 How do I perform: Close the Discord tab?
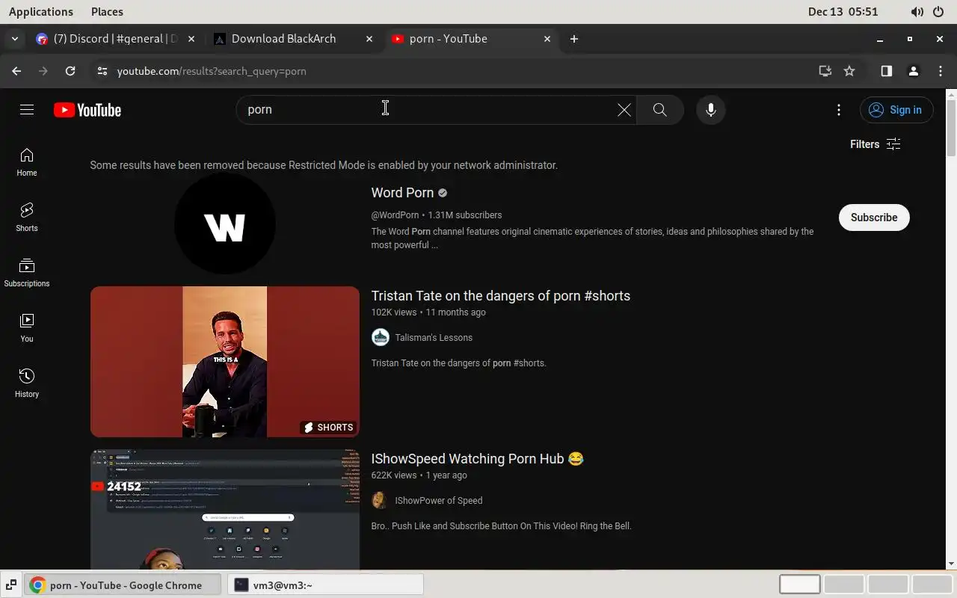pos(191,39)
